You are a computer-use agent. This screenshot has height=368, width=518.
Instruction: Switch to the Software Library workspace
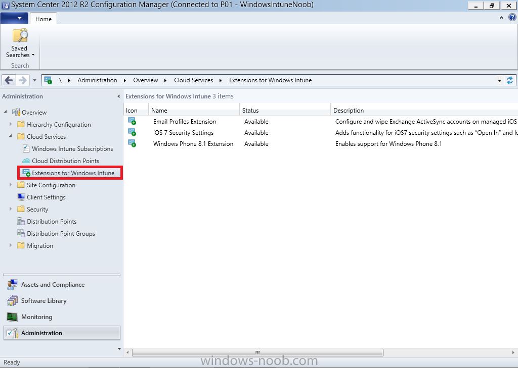tap(62, 301)
